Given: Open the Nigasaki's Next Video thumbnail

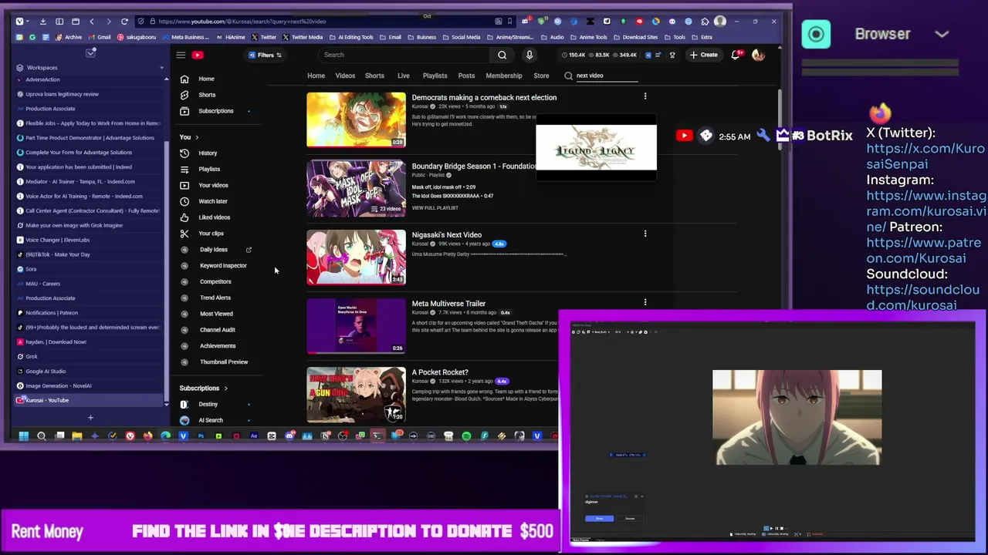Looking at the screenshot, I should 356,257.
